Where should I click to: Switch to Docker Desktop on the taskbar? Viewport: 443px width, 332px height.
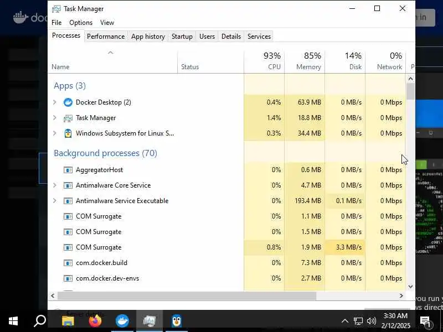(122, 321)
